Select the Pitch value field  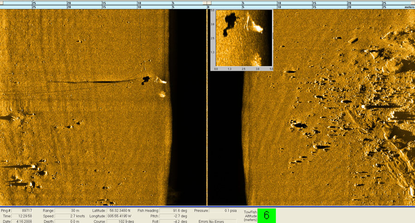(x=174, y=216)
